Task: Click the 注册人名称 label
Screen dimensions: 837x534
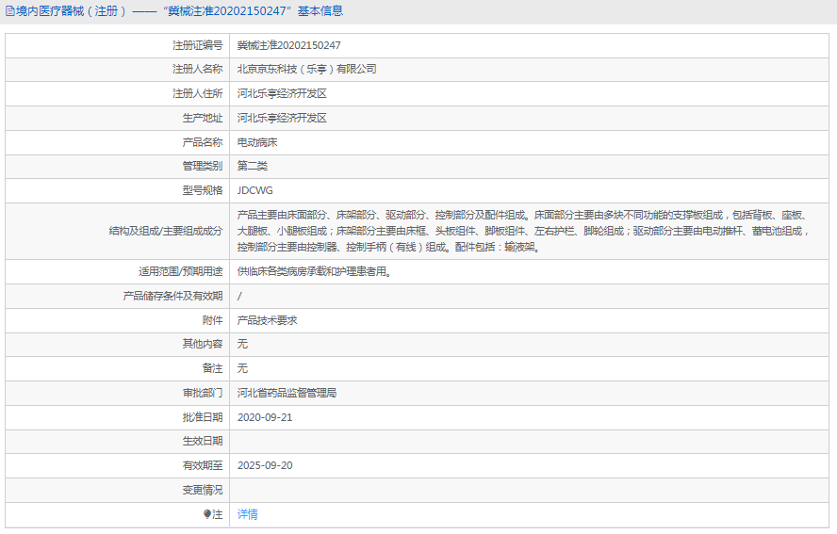Action: pyautogui.click(x=198, y=70)
